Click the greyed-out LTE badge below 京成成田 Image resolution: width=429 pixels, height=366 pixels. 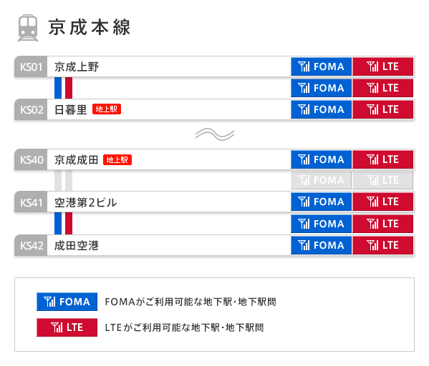(382, 180)
